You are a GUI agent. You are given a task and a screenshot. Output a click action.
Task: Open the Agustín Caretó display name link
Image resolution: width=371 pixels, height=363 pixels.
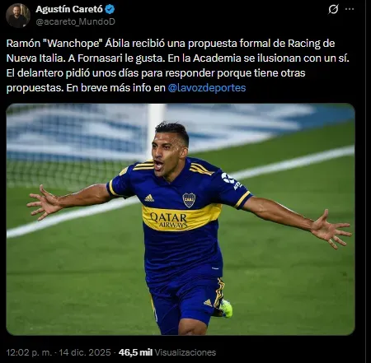pyautogui.click(x=69, y=9)
